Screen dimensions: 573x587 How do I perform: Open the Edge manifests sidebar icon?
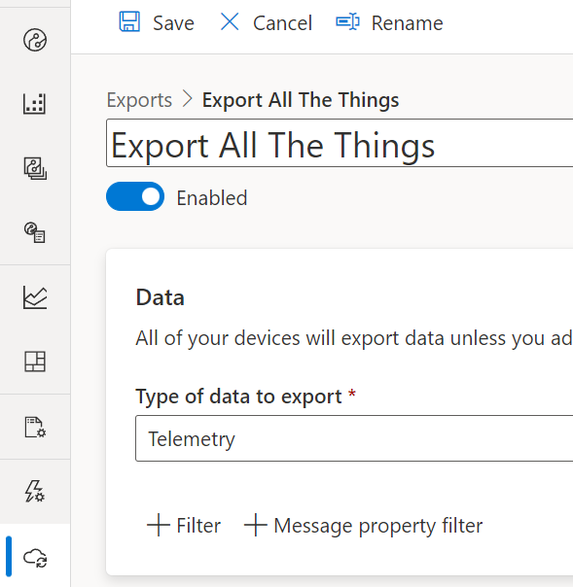point(35,233)
